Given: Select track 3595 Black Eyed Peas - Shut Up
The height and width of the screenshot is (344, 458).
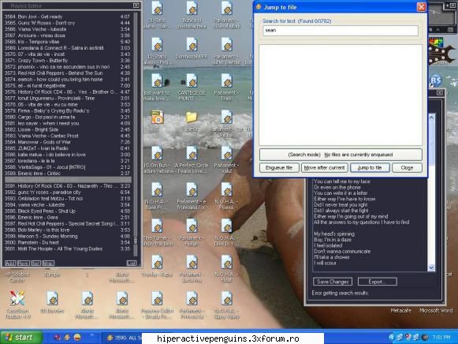Looking at the screenshot, I should tap(68, 211).
